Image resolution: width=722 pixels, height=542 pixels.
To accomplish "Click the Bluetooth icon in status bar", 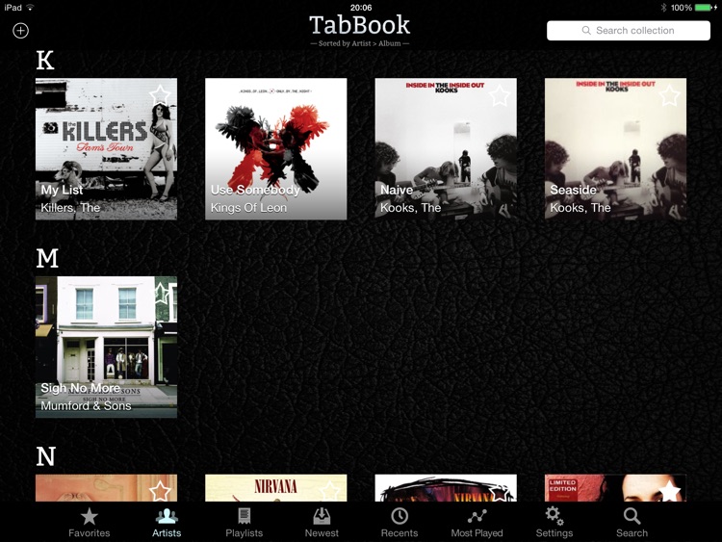I will tap(663, 8).
